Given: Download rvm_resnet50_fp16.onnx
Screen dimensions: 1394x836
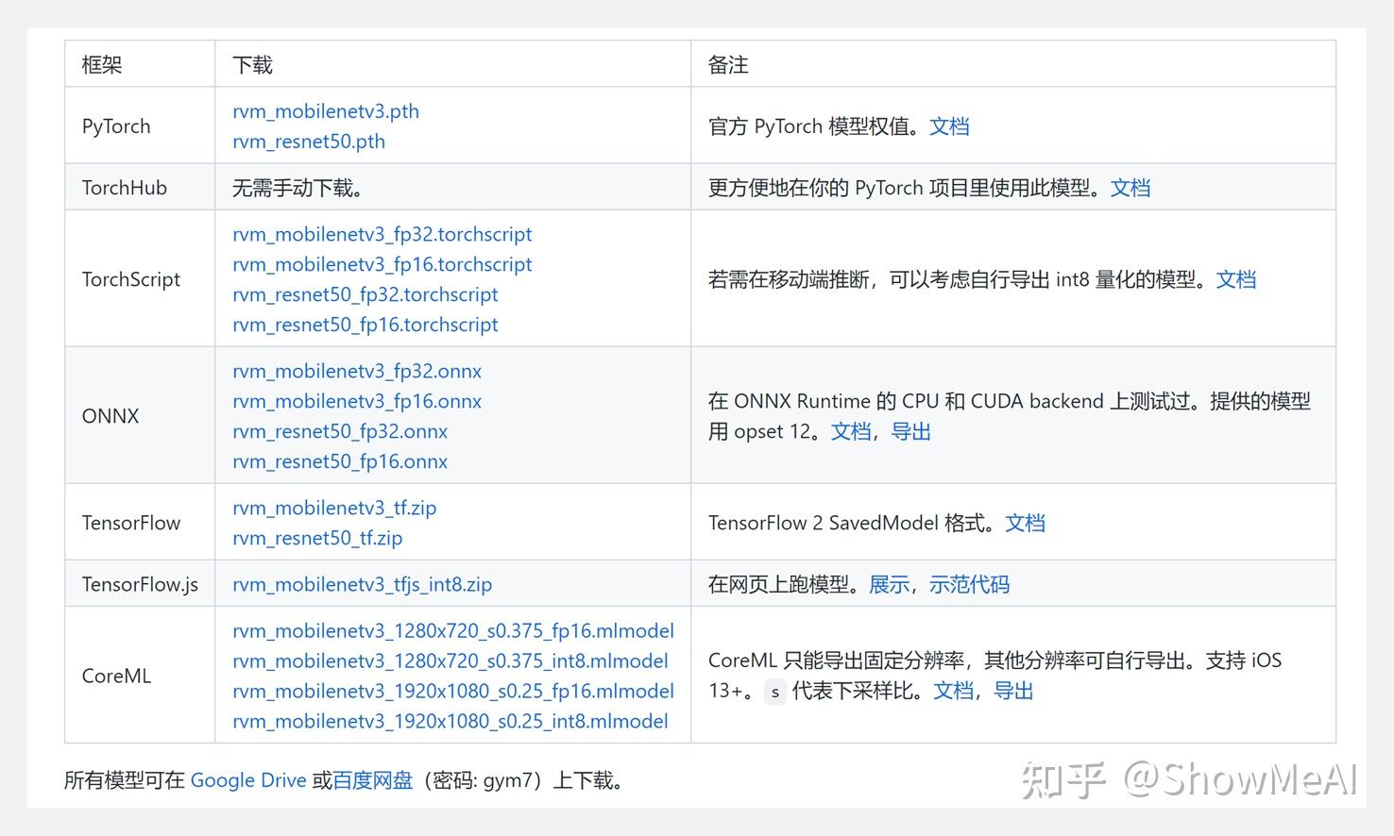Looking at the screenshot, I should tap(339, 461).
